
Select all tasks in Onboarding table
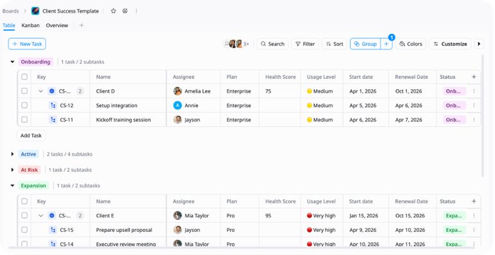tap(24, 77)
